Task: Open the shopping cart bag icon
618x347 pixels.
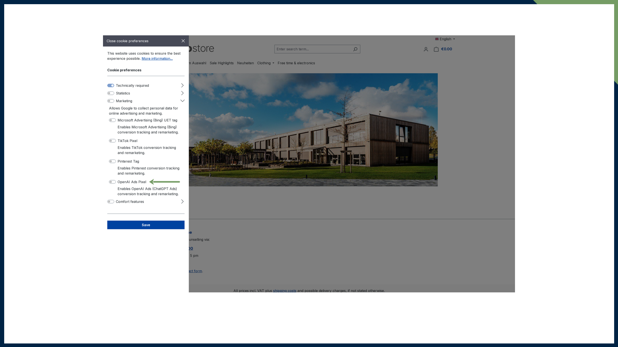Action: 436,49
